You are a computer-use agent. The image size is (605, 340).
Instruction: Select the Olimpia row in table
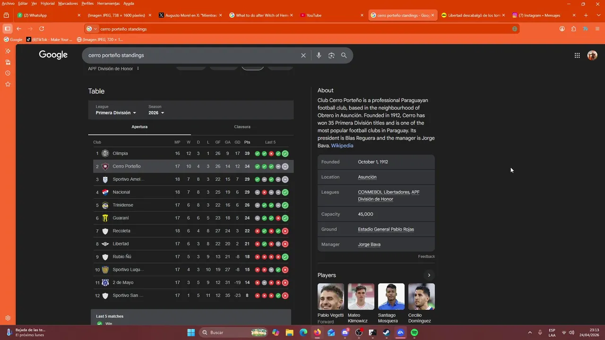(x=193, y=153)
